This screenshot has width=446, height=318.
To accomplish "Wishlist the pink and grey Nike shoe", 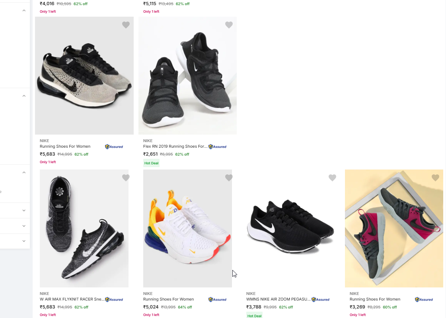I will point(435,178).
